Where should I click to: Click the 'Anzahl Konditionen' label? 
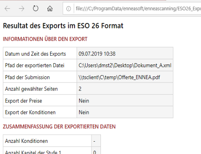[26, 141]
